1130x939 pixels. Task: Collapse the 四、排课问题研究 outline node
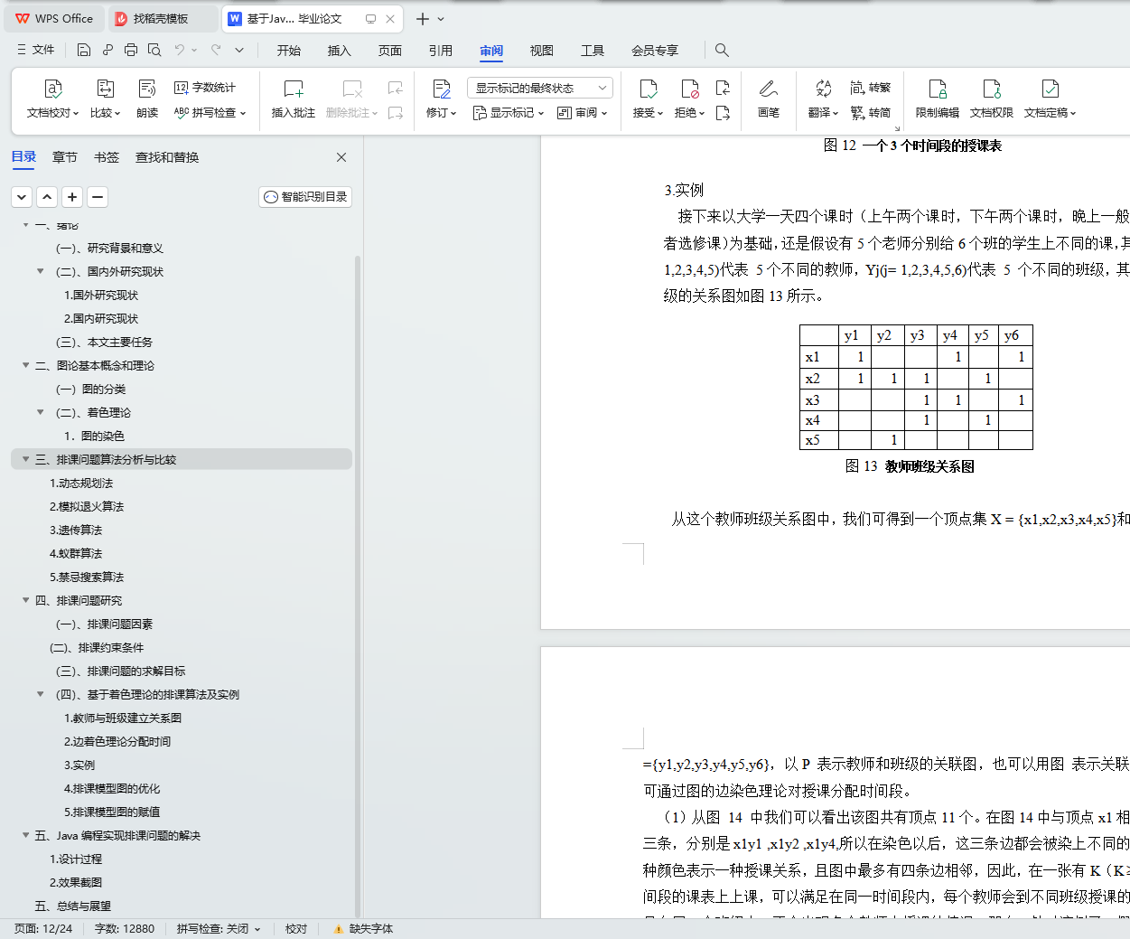click(26, 600)
